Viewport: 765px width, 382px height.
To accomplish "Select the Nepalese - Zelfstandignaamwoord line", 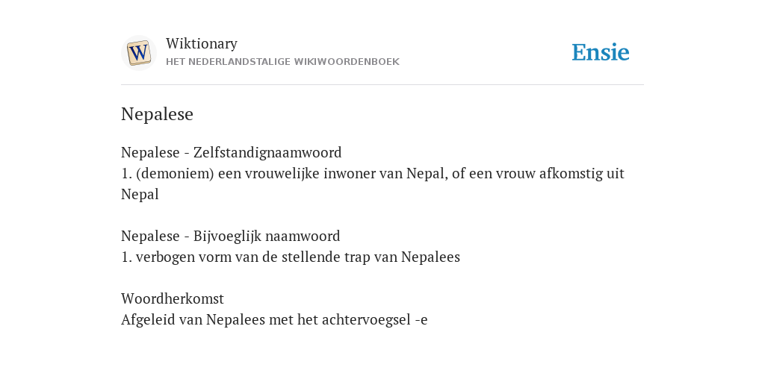I will point(232,152).
